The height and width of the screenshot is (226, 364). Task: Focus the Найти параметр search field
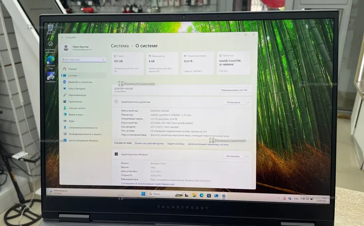pyautogui.click(x=84, y=60)
